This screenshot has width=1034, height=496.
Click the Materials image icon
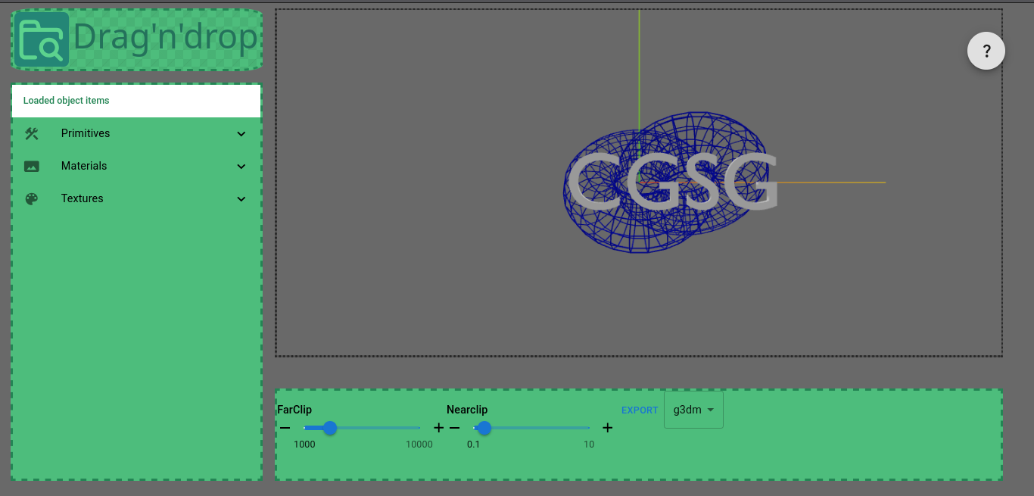tap(32, 166)
